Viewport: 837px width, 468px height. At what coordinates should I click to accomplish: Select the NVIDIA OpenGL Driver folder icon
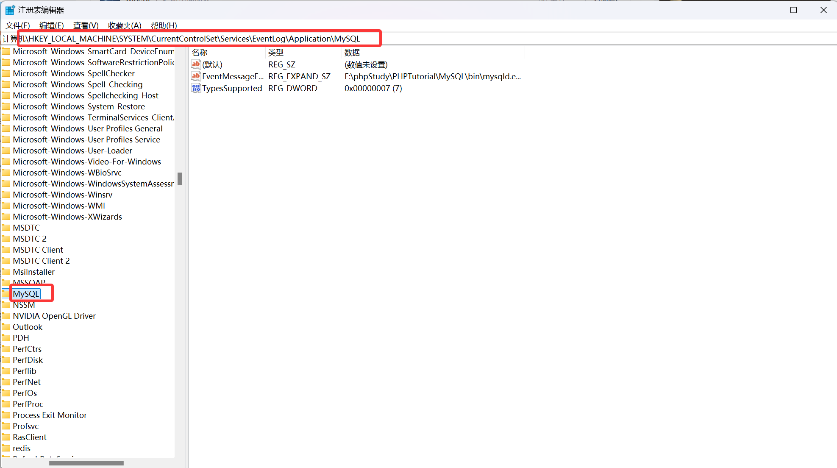(x=6, y=315)
